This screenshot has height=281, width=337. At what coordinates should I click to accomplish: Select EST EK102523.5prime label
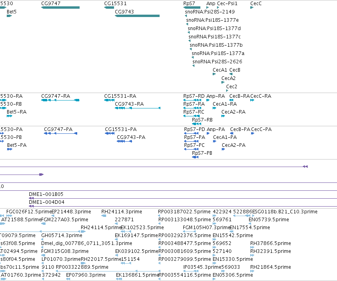click(142, 228)
